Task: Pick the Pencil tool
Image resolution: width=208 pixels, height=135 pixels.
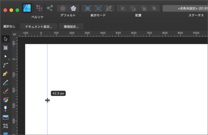Action: 5,82
